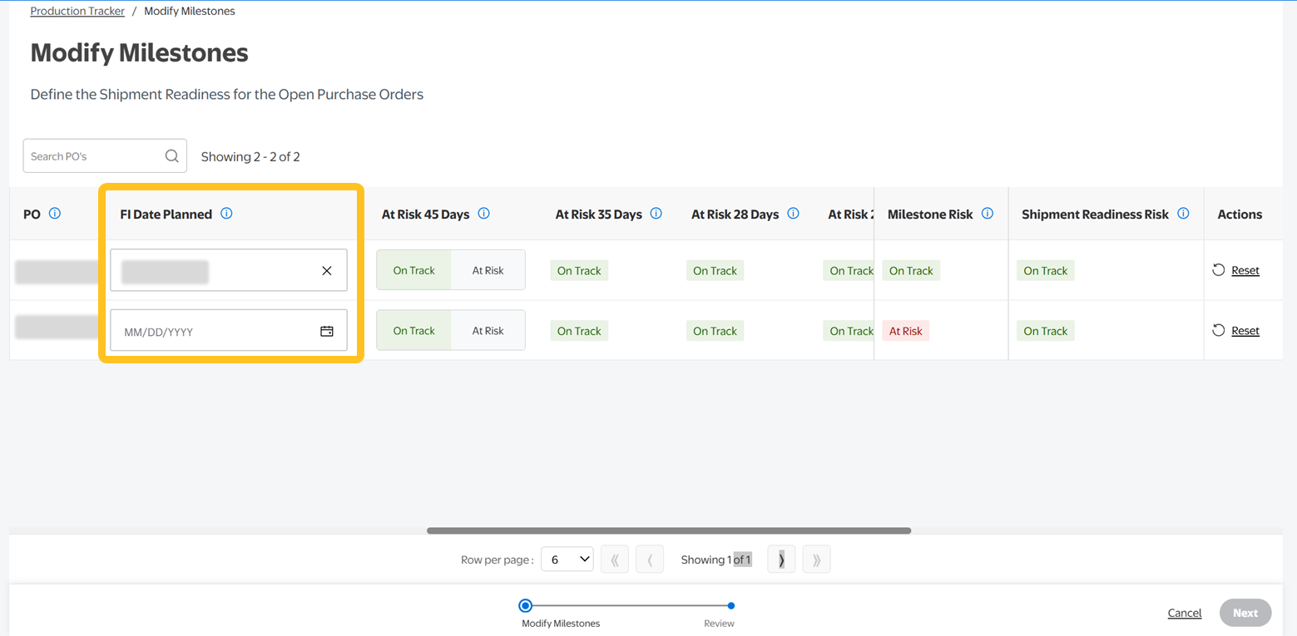Viewport: 1297px width, 636px height.
Task: Jump to the last page of results
Action: coord(816,560)
